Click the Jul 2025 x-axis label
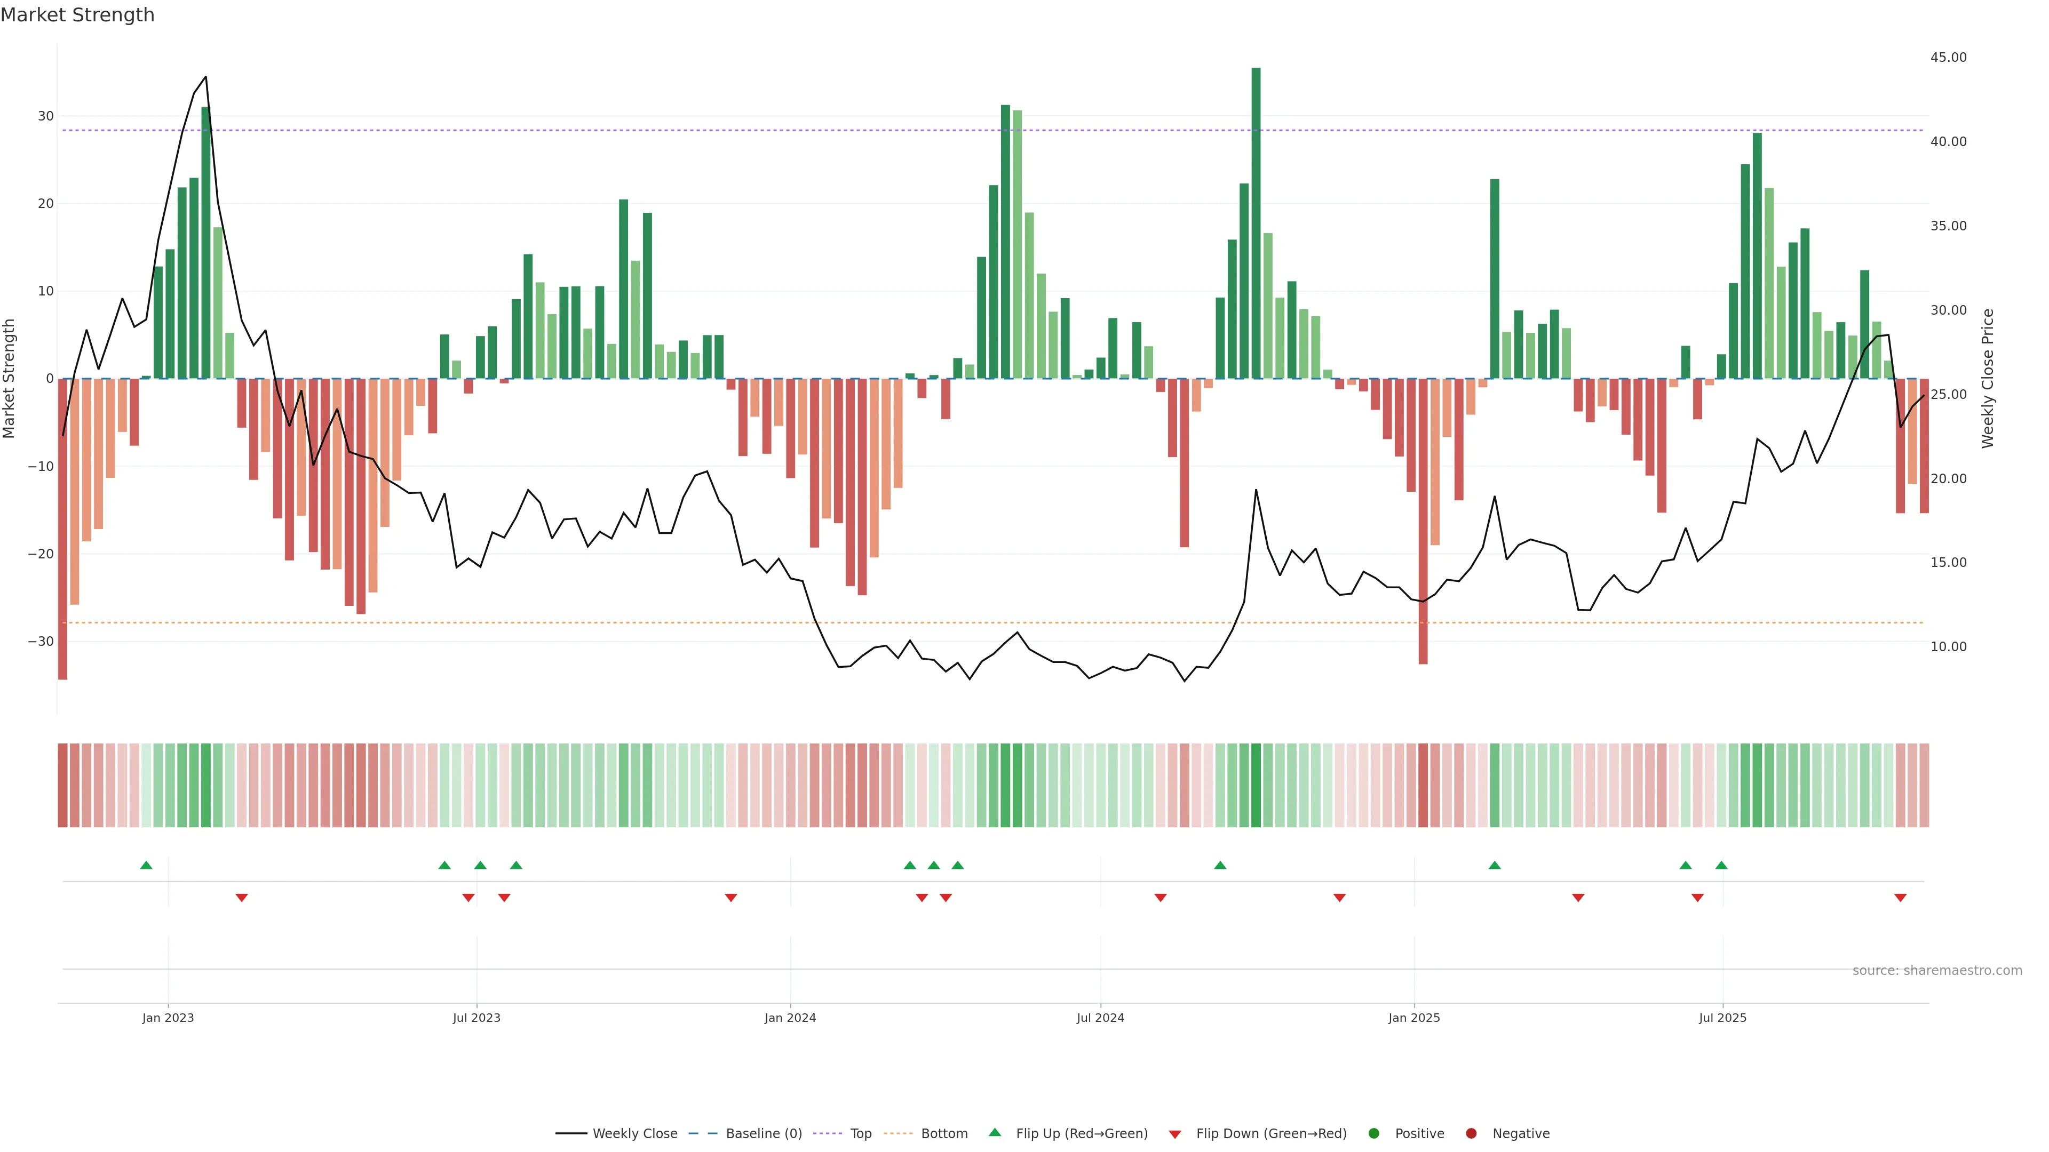The height and width of the screenshot is (1152, 2049). coord(1722,1018)
